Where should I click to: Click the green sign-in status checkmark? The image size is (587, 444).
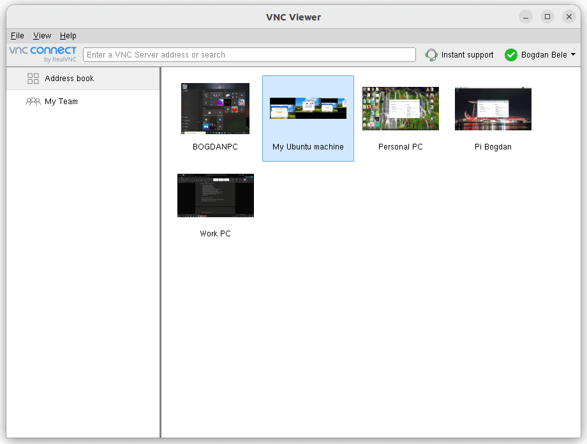click(510, 54)
